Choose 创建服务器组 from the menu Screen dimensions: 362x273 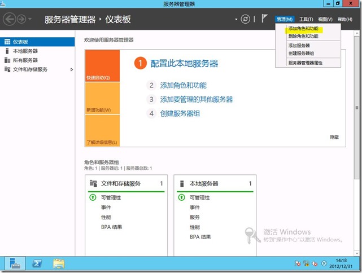[301, 54]
